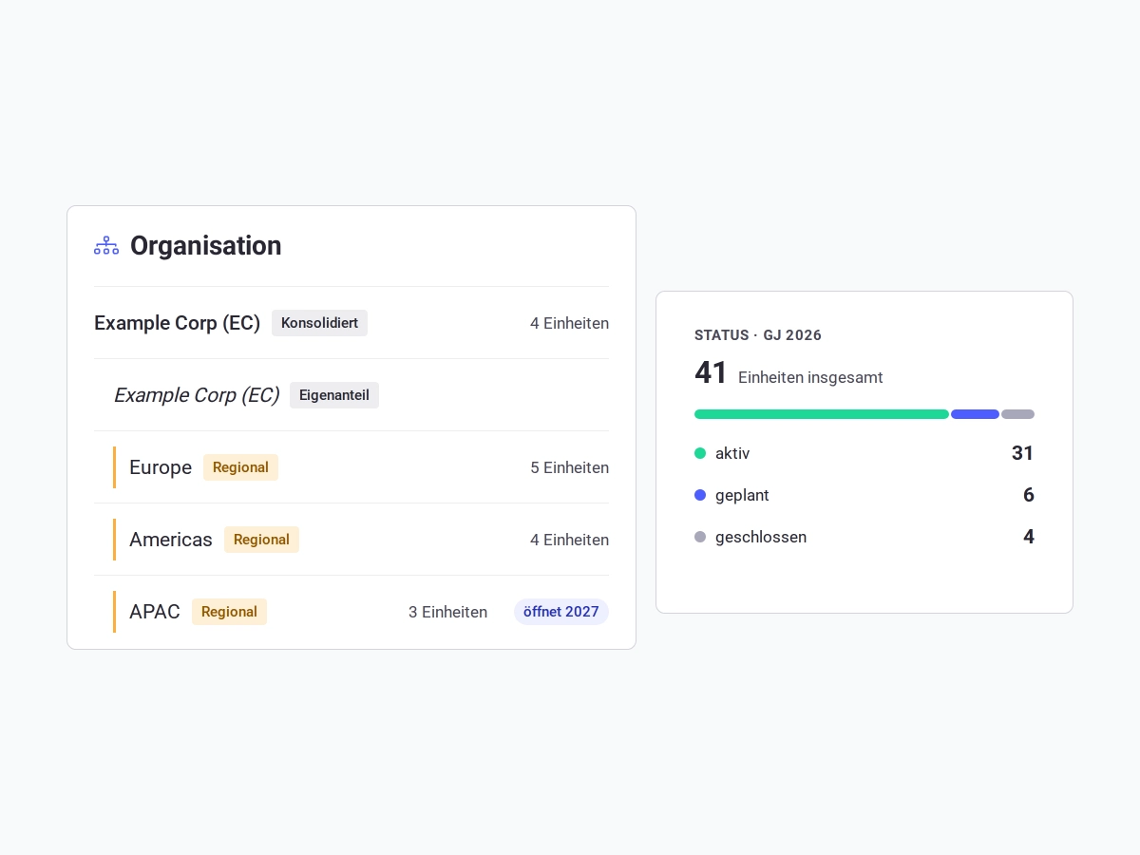Screen dimensions: 1140x855
Task: Click Europe's 5 Einheiten count
Action: (569, 467)
